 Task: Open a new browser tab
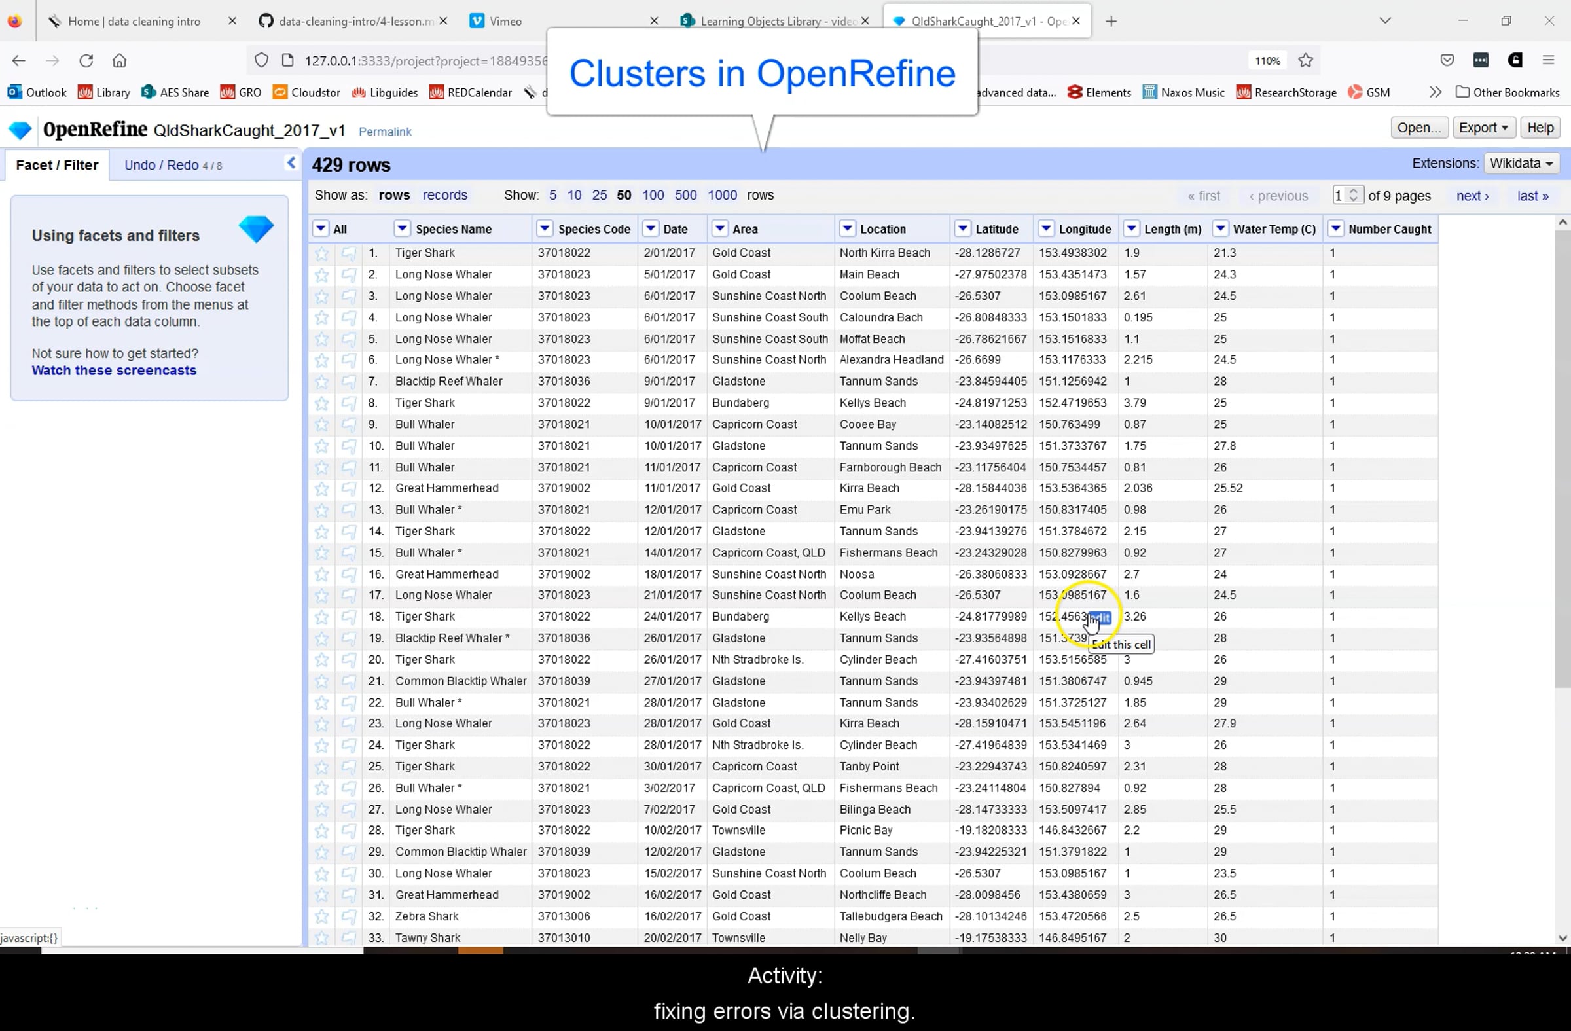pyautogui.click(x=1111, y=21)
